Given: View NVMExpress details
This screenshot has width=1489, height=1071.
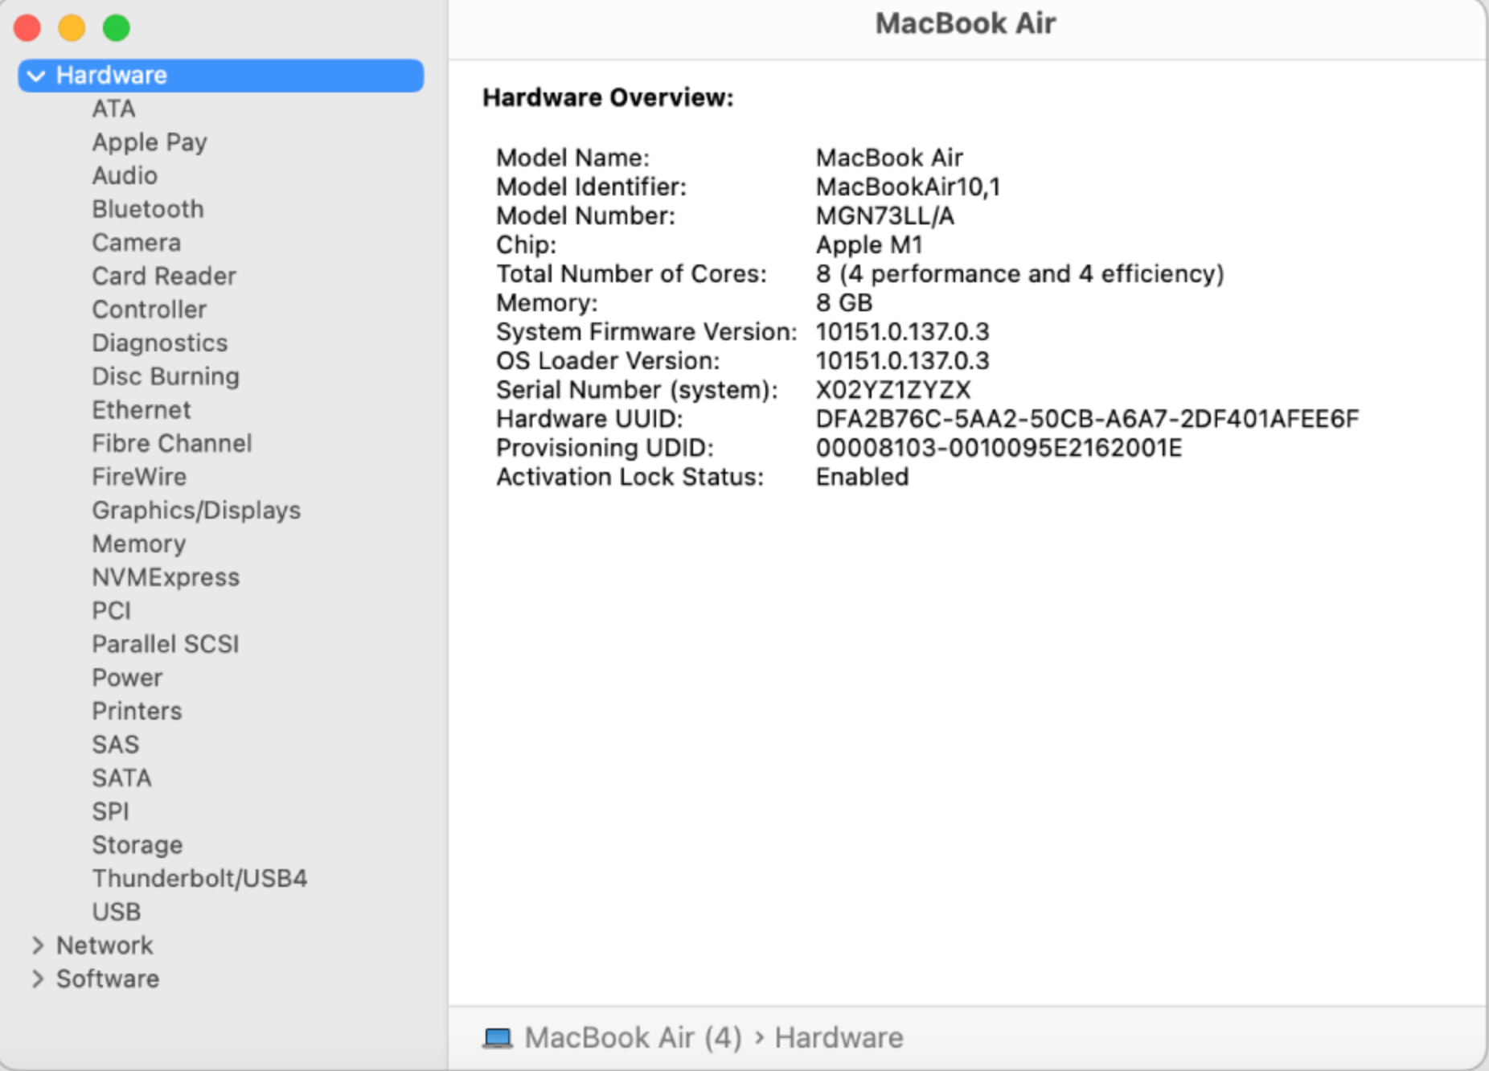Looking at the screenshot, I should point(166,577).
